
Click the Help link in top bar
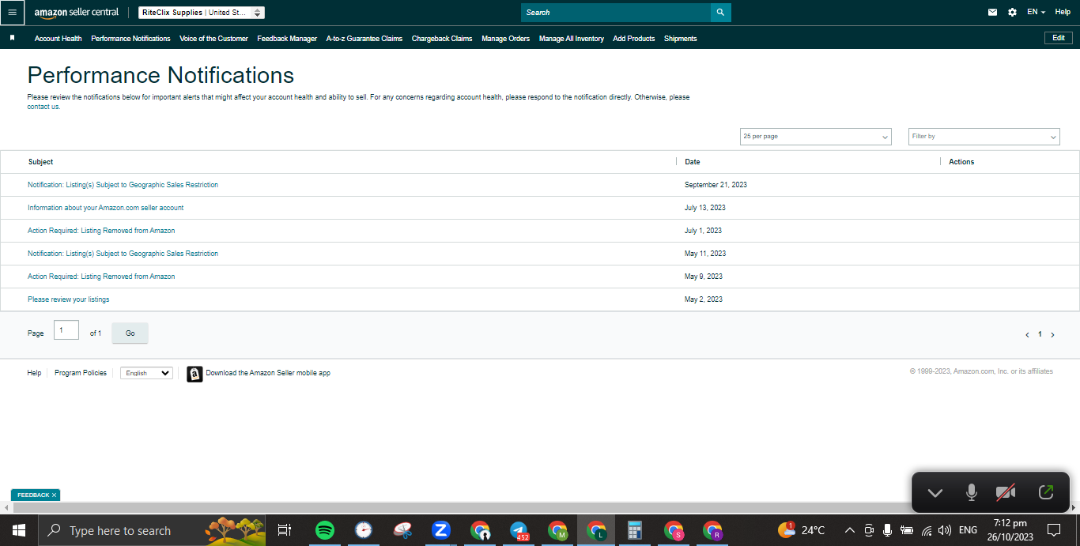coord(1063,12)
